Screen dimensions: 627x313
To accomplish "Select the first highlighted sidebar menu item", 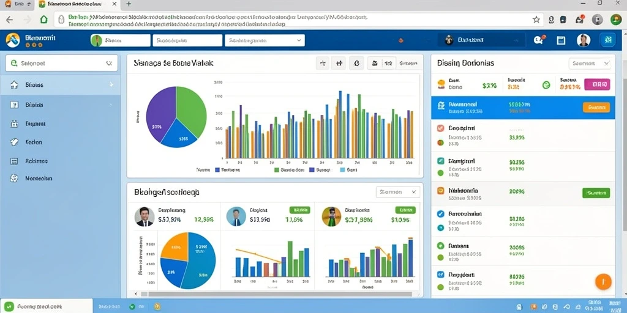I will pyautogui.click(x=60, y=84).
